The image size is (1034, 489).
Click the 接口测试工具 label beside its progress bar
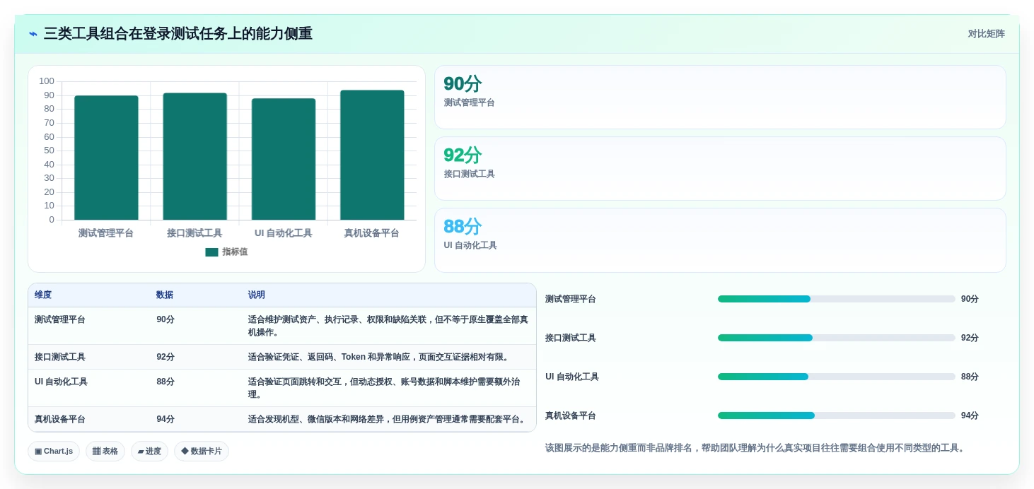[x=571, y=338]
